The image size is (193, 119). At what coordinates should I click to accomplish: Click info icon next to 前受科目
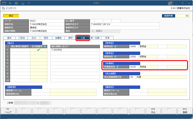coord(115,46)
